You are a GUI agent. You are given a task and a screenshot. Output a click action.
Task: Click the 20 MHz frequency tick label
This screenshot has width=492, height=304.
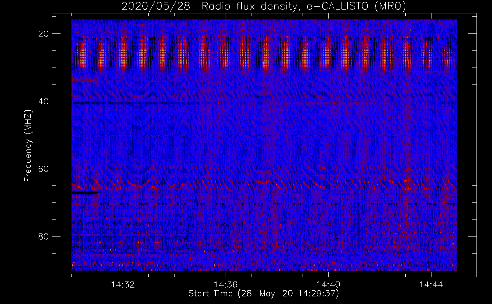43,34
